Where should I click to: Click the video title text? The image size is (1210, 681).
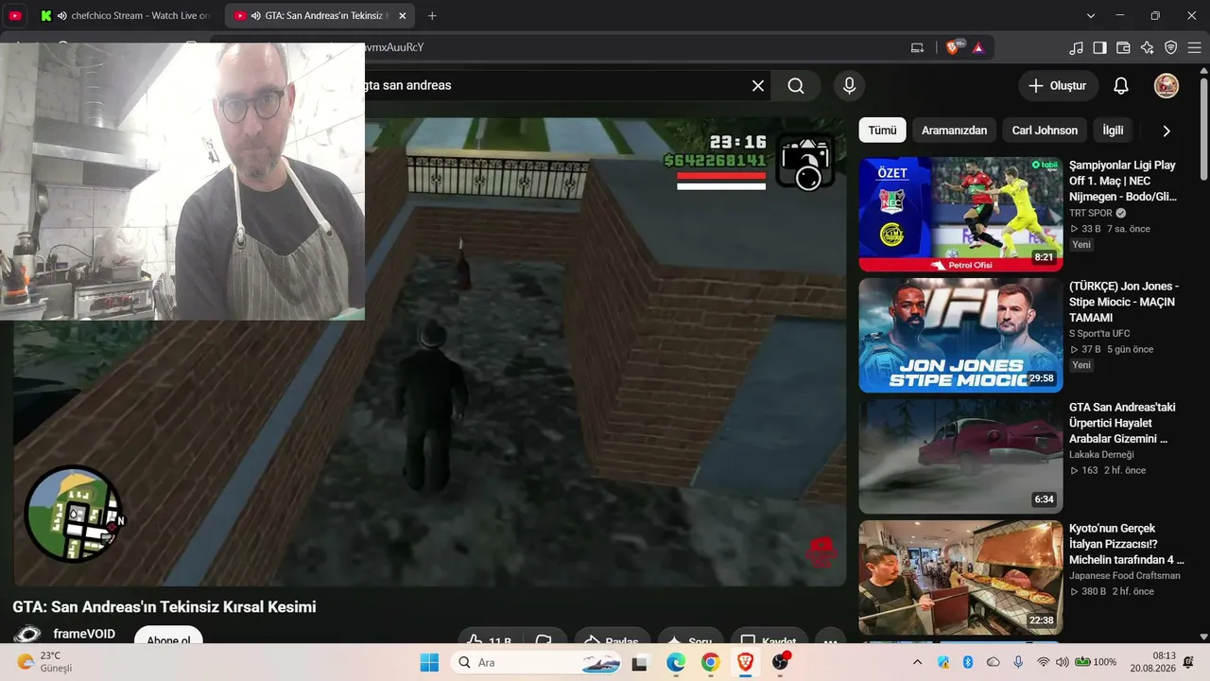coord(164,607)
